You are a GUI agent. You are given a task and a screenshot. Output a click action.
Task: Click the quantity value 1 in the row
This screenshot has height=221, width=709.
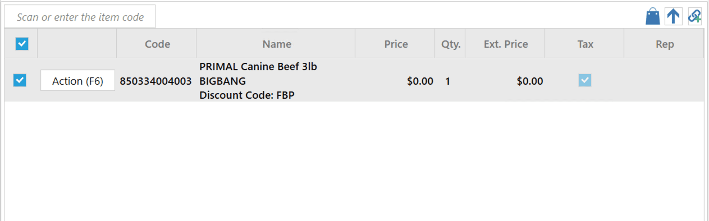pyautogui.click(x=447, y=81)
